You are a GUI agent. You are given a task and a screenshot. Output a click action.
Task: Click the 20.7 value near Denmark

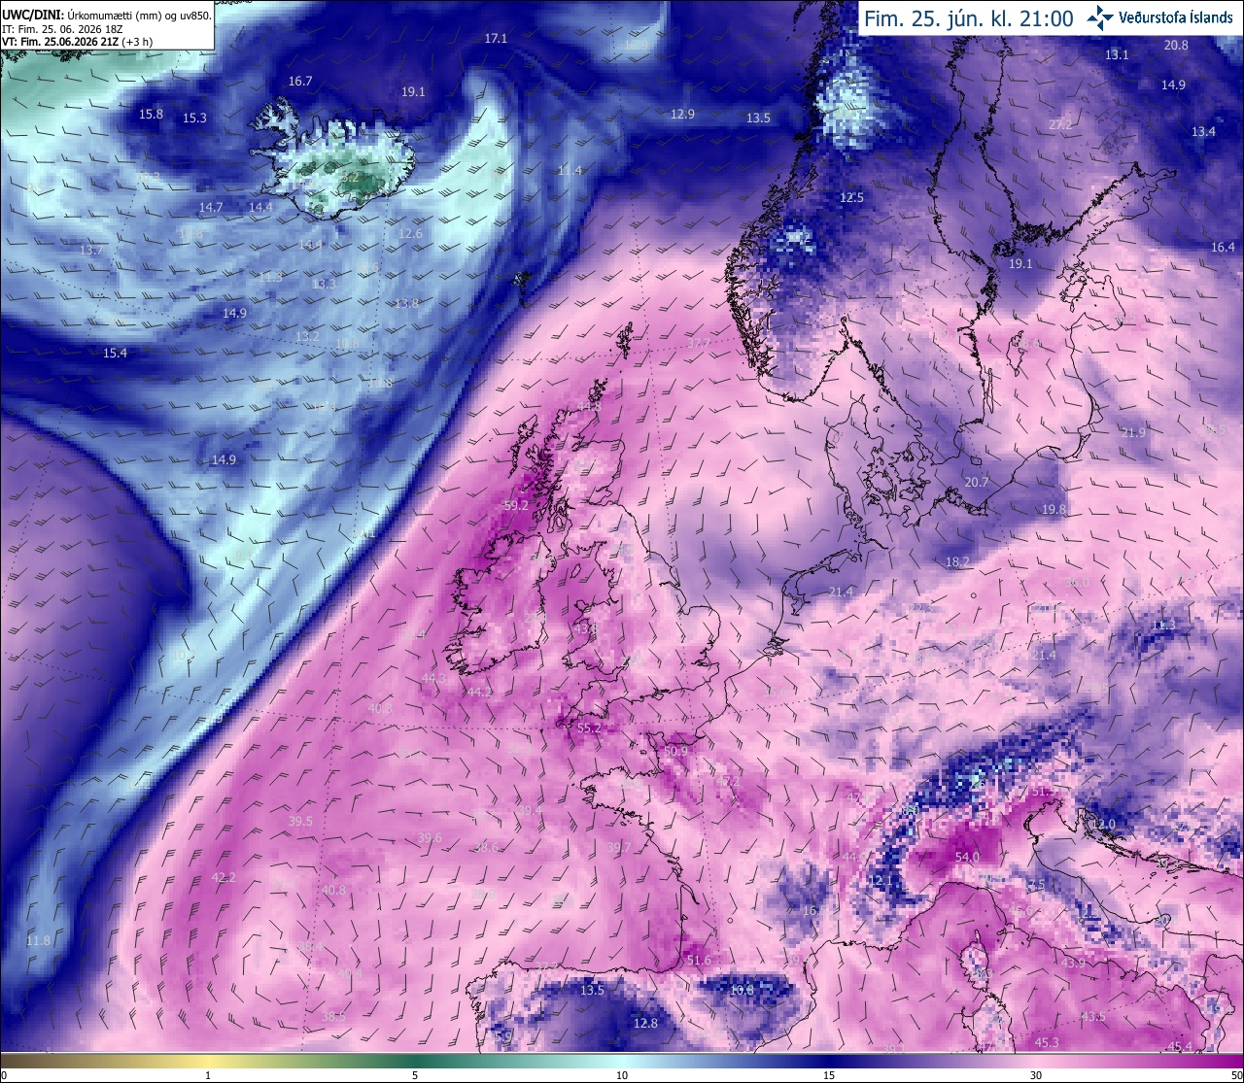click(x=977, y=482)
